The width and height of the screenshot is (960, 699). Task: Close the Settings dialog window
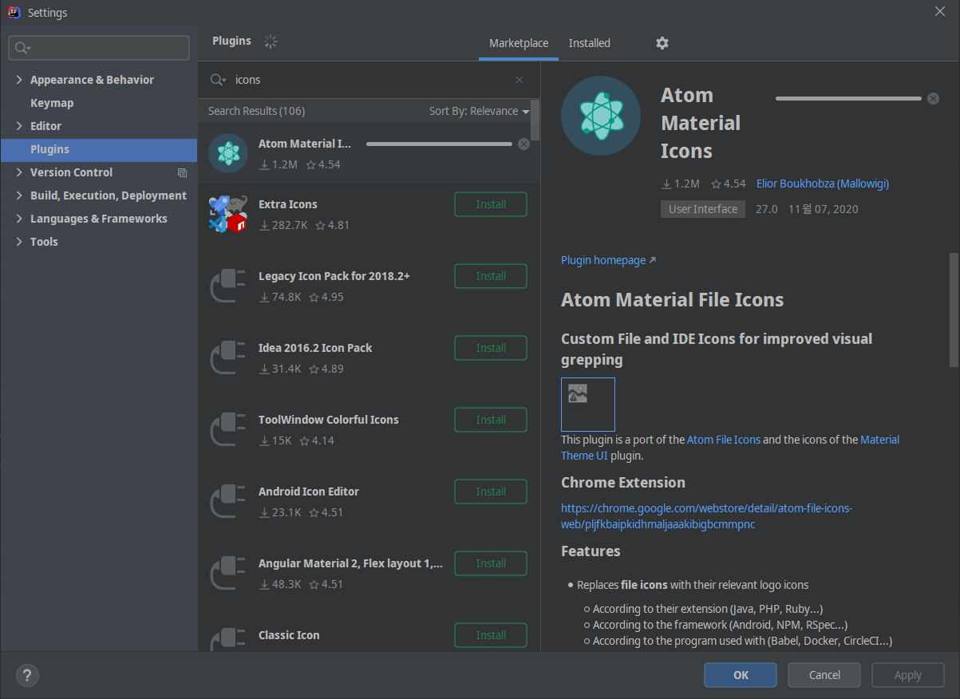pos(940,10)
